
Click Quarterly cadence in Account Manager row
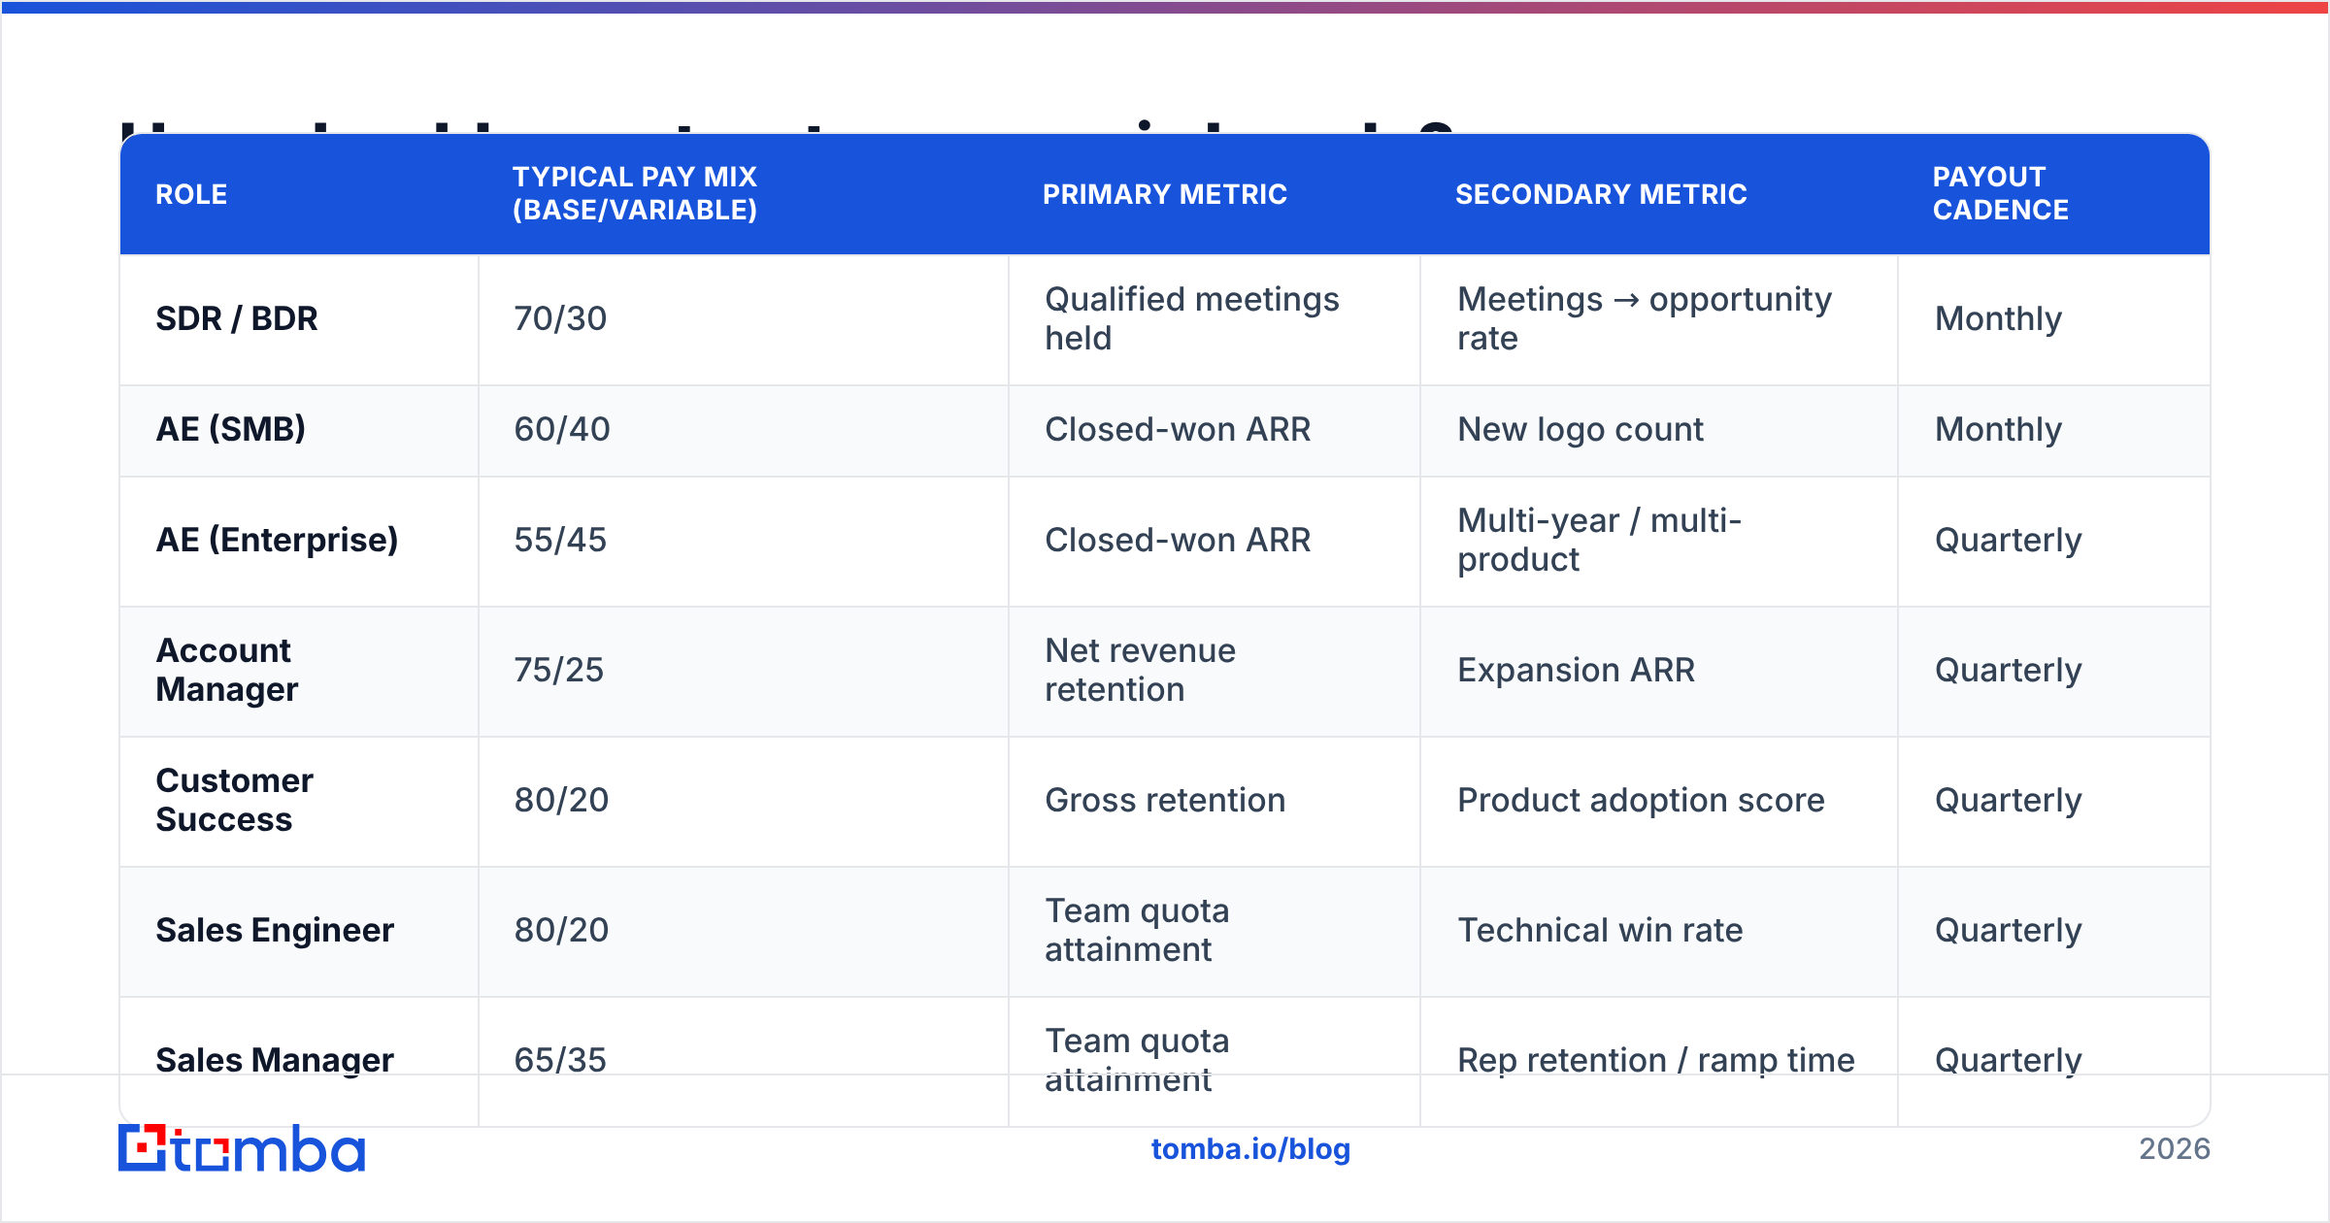point(2008,670)
